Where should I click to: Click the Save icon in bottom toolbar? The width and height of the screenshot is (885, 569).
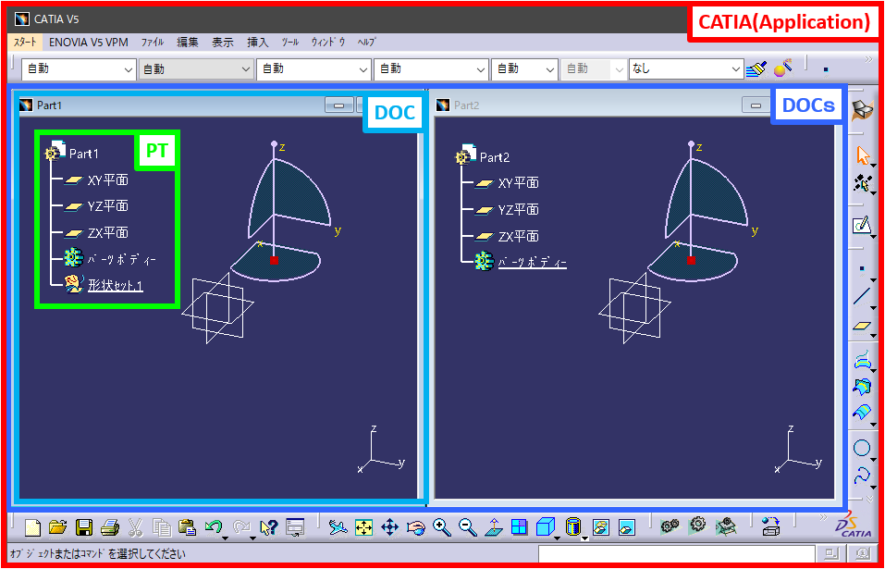(83, 527)
